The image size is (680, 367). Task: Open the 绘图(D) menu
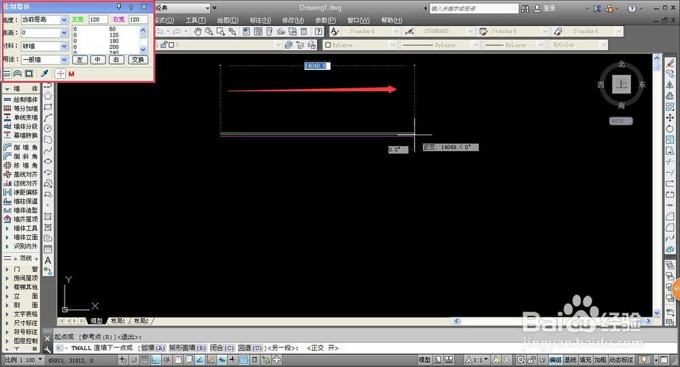click(x=228, y=20)
